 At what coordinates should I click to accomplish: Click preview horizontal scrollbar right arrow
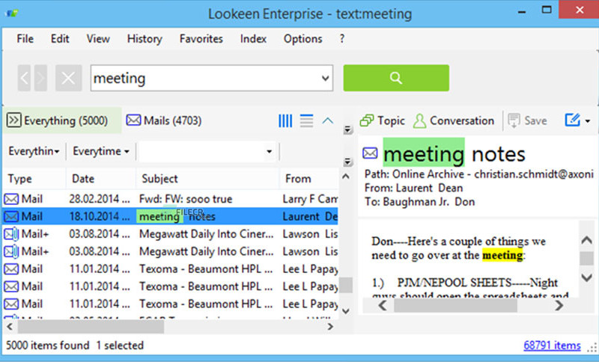tap(559, 305)
